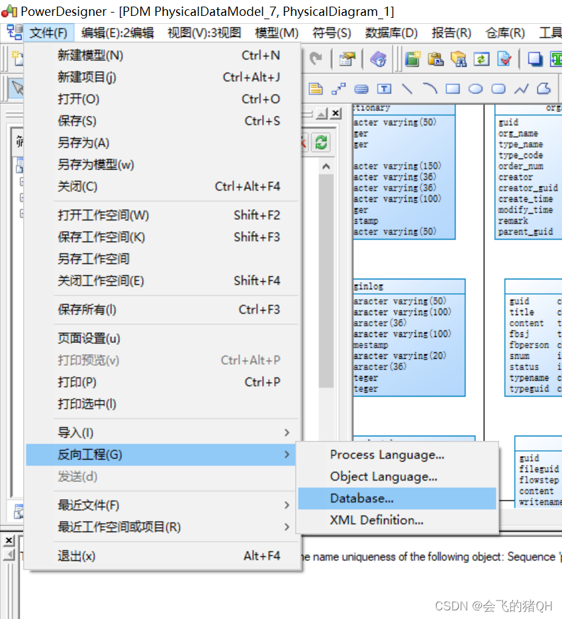The height and width of the screenshot is (619, 562).
Task: Choose XML Definition... in submenu
Action: pyautogui.click(x=397, y=520)
